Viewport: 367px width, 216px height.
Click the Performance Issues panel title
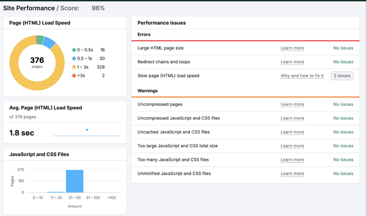point(162,23)
